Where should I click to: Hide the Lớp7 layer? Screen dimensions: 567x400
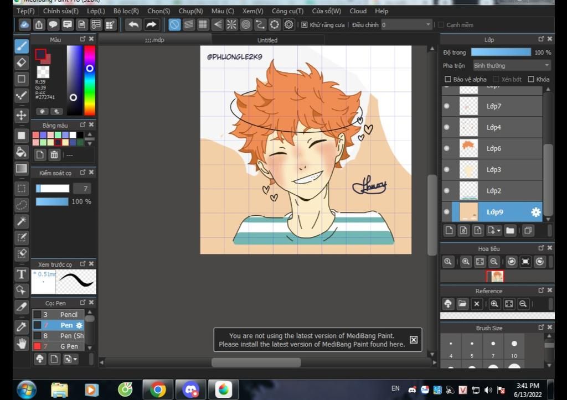coord(447,106)
